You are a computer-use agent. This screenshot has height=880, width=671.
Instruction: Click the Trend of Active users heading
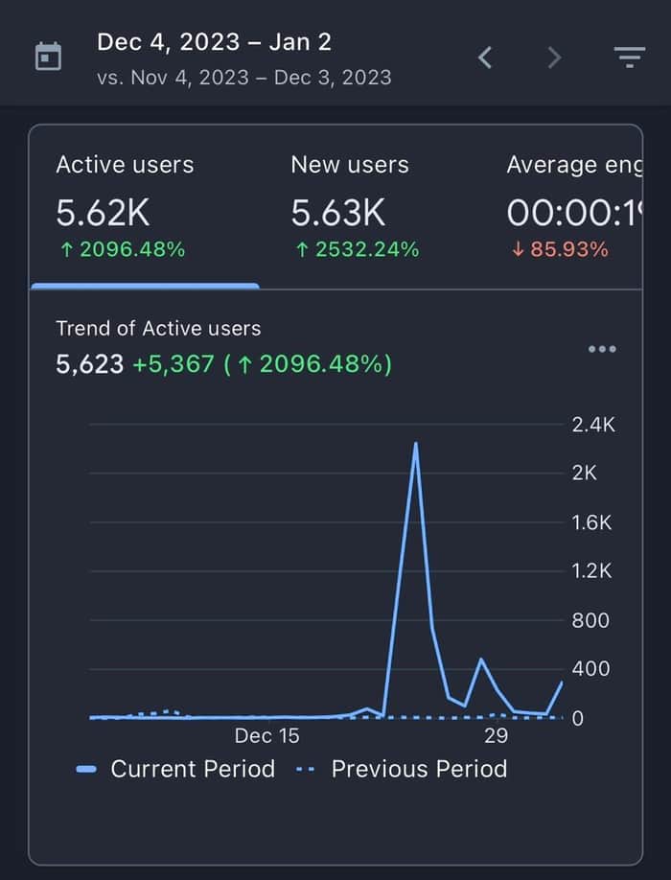(158, 328)
